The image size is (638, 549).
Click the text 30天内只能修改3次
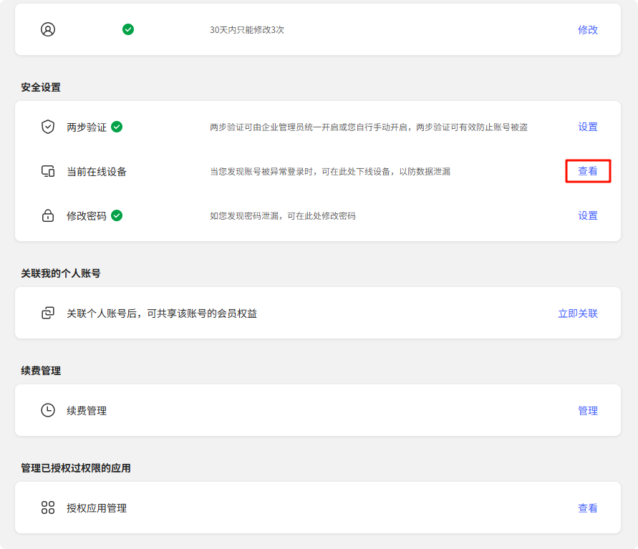pos(247,29)
